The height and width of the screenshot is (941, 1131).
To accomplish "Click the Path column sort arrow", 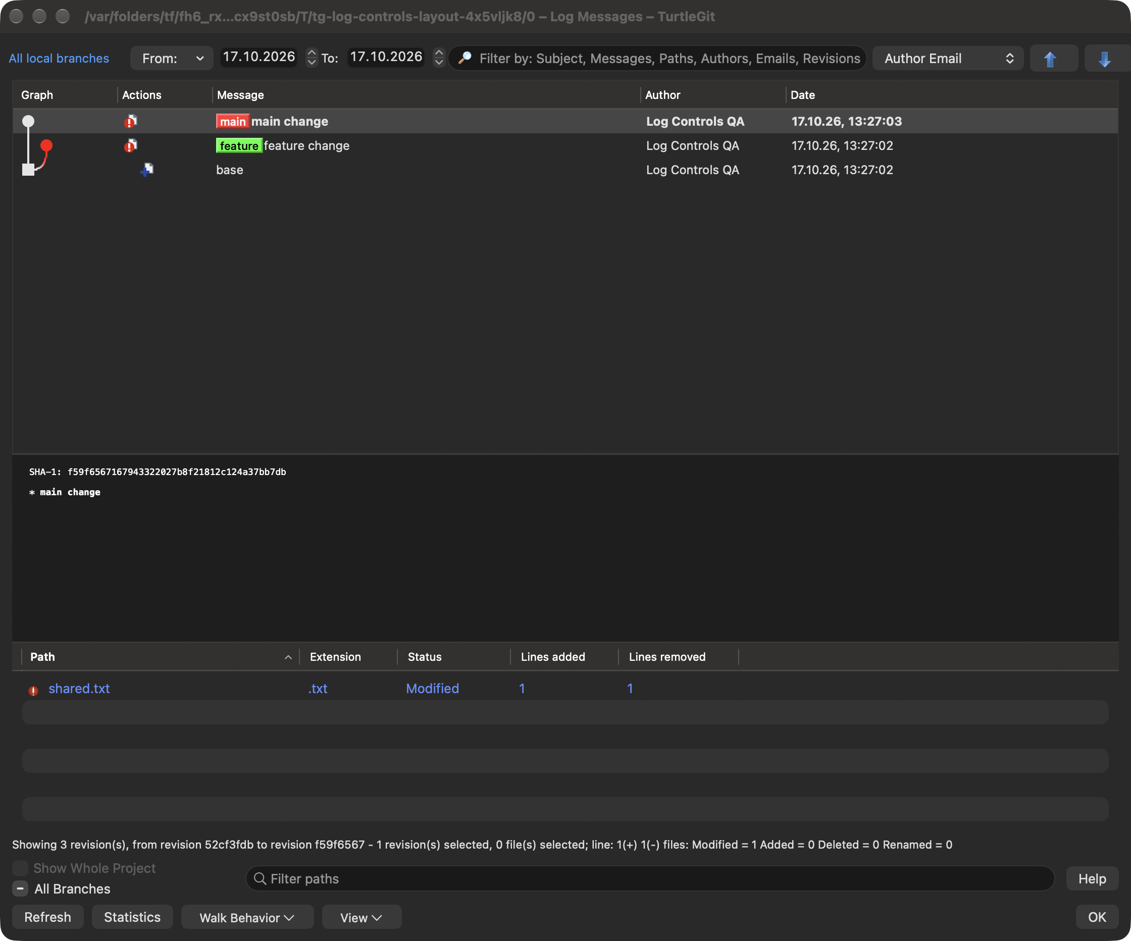I will click(x=288, y=657).
